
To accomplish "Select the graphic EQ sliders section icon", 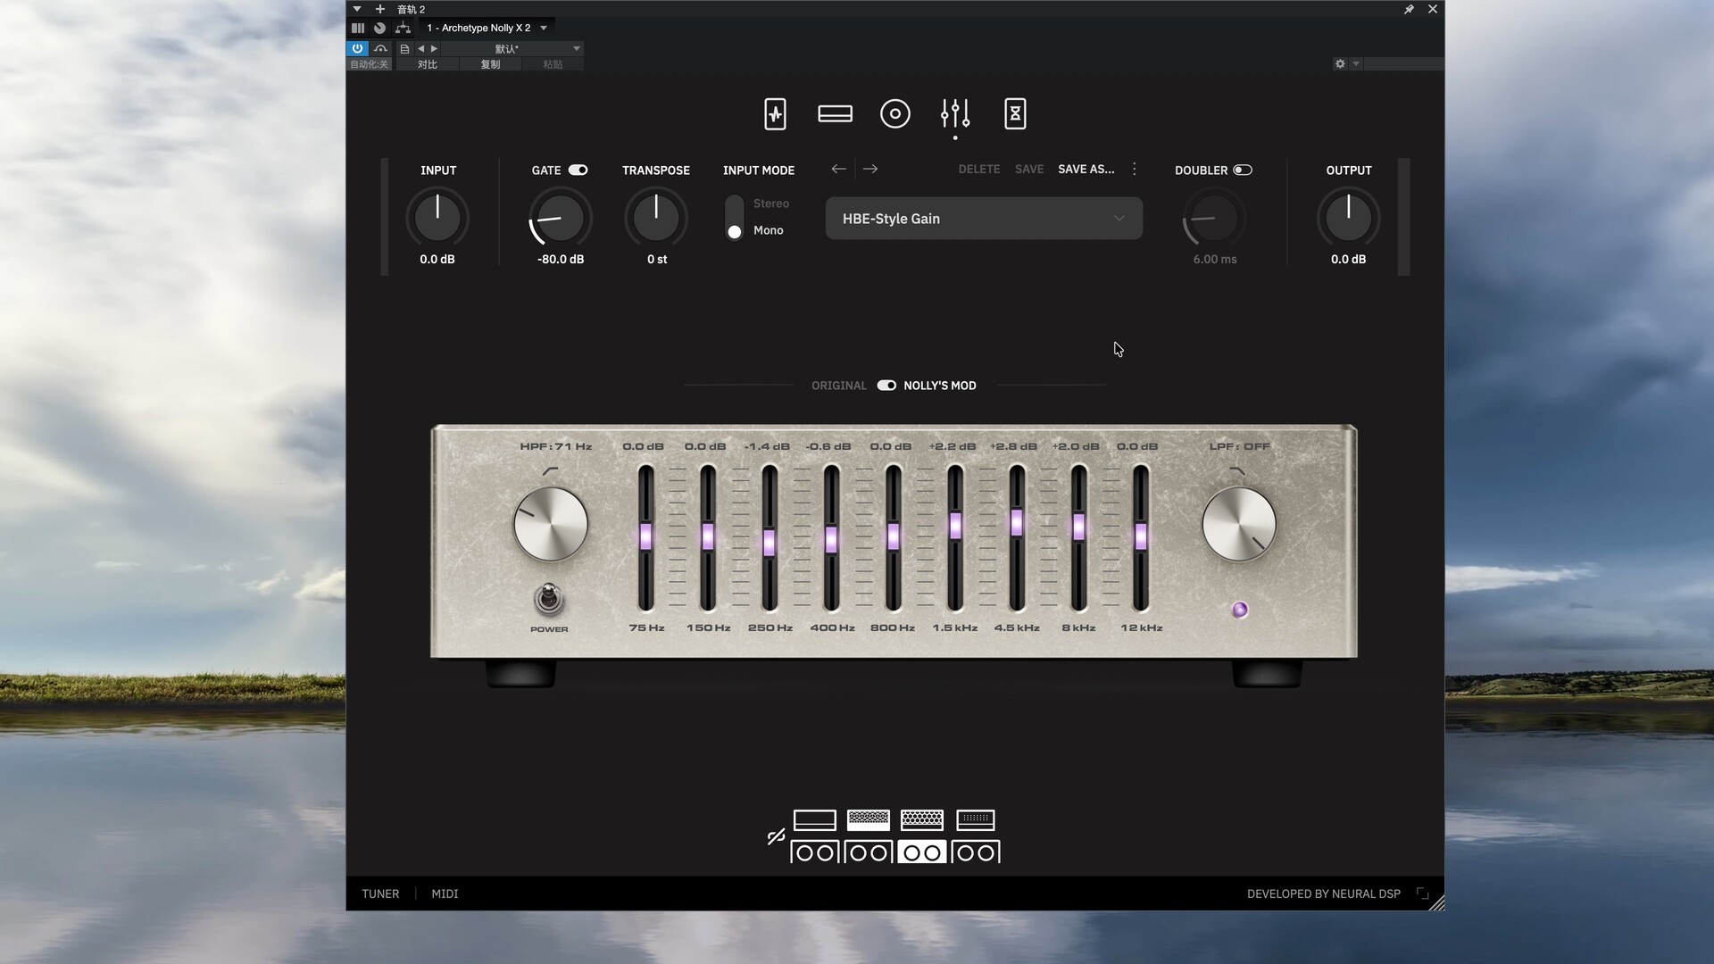I will click(x=954, y=114).
